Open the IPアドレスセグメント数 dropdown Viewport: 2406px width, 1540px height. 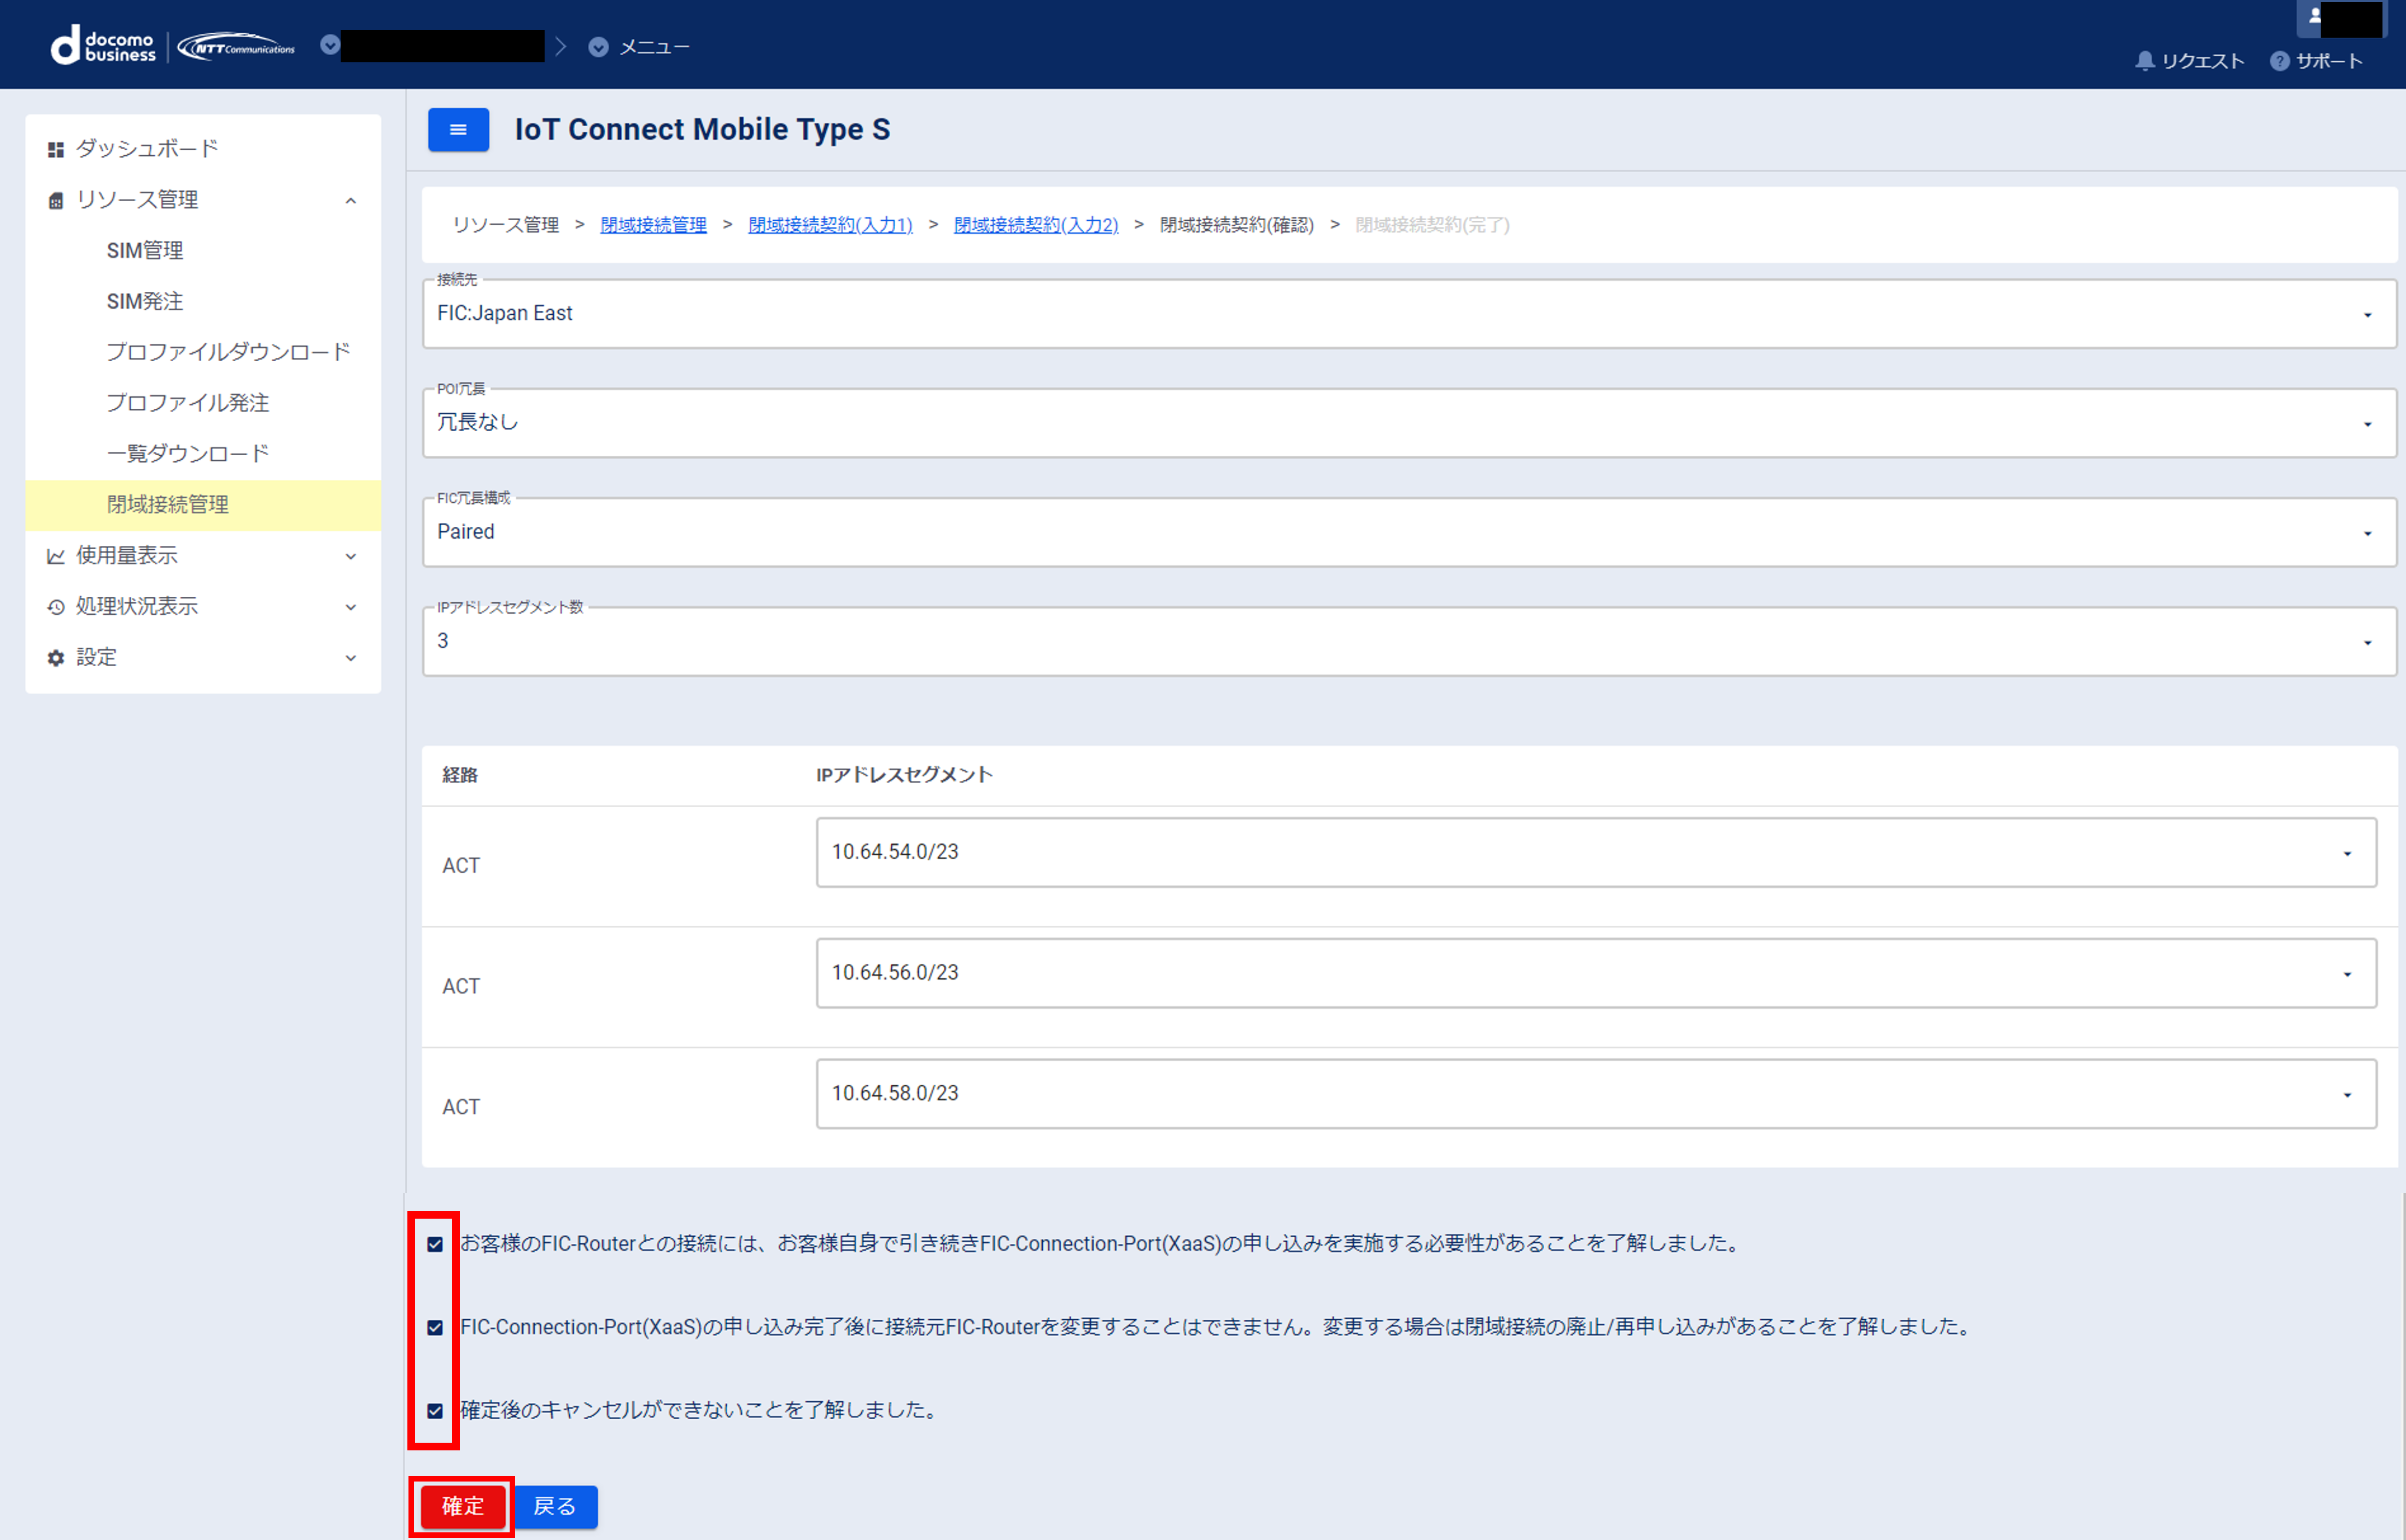(1409, 641)
